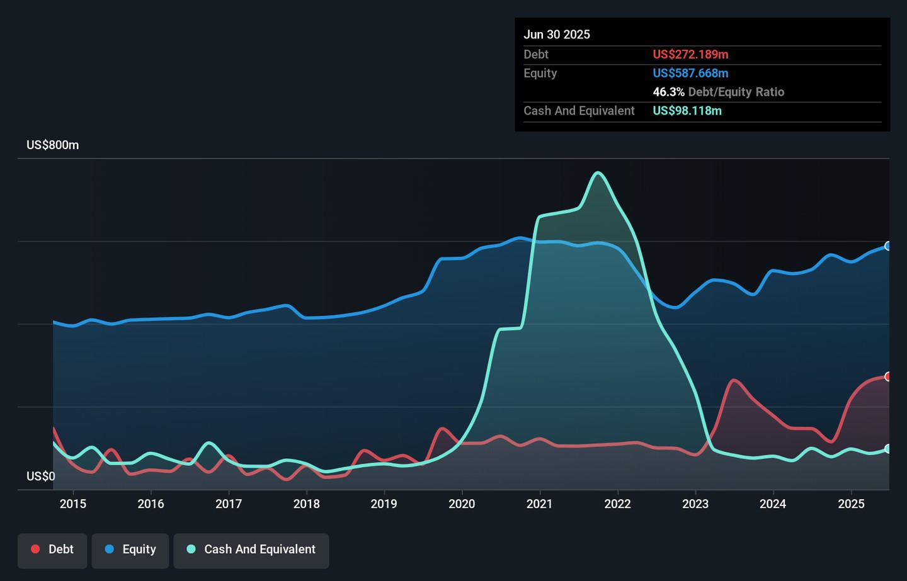The height and width of the screenshot is (581, 907).
Task: Click the 2023 x-axis year label
Action: click(x=695, y=504)
